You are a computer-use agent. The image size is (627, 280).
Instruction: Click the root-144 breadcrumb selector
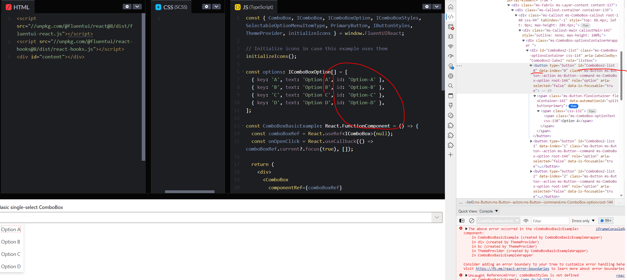pyautogui.click(x=539, y=202)
